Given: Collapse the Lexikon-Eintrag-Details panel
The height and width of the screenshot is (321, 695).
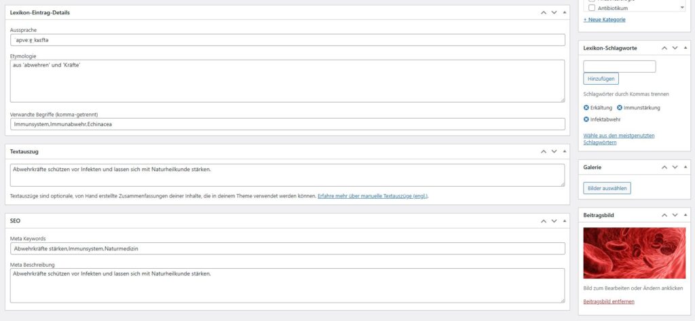Looking at the screenshot, I should click(565, 12).
